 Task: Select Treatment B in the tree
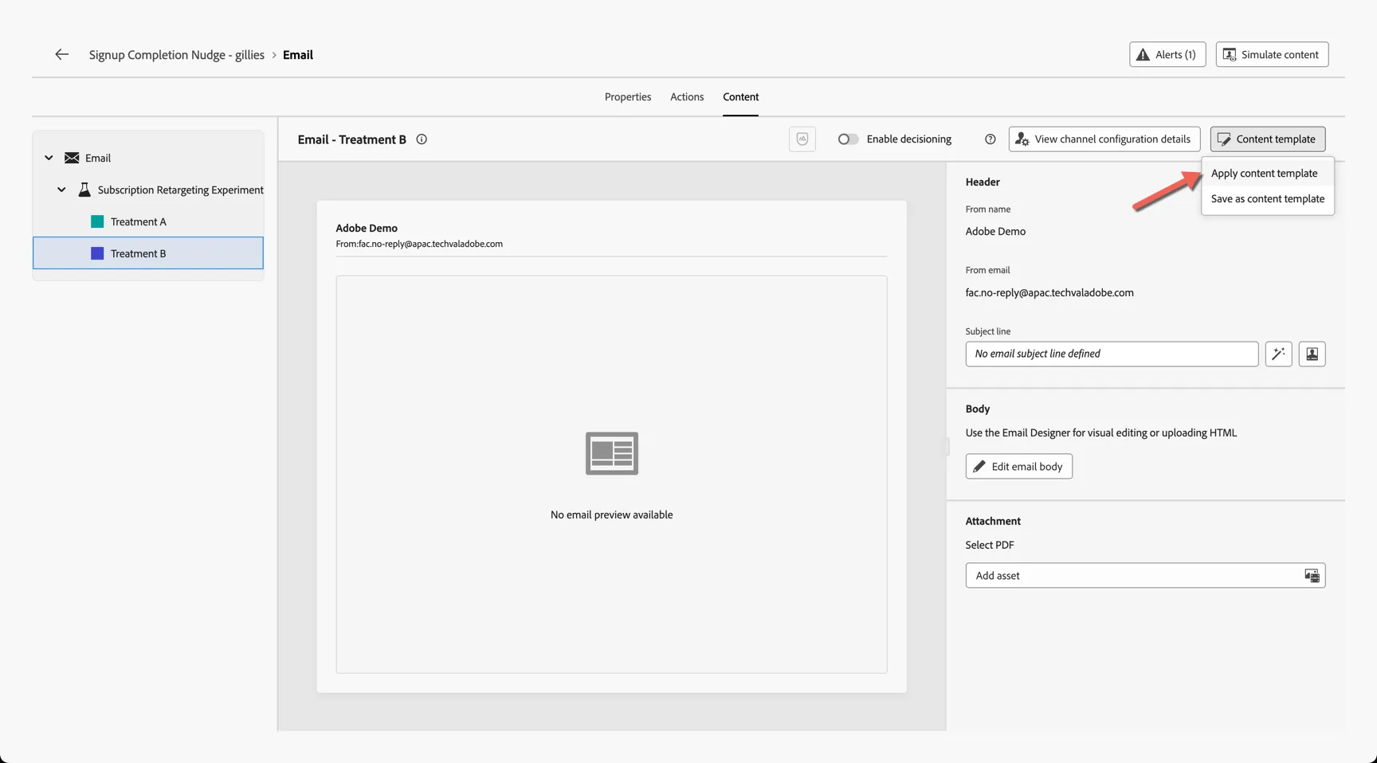coord(148,253)
